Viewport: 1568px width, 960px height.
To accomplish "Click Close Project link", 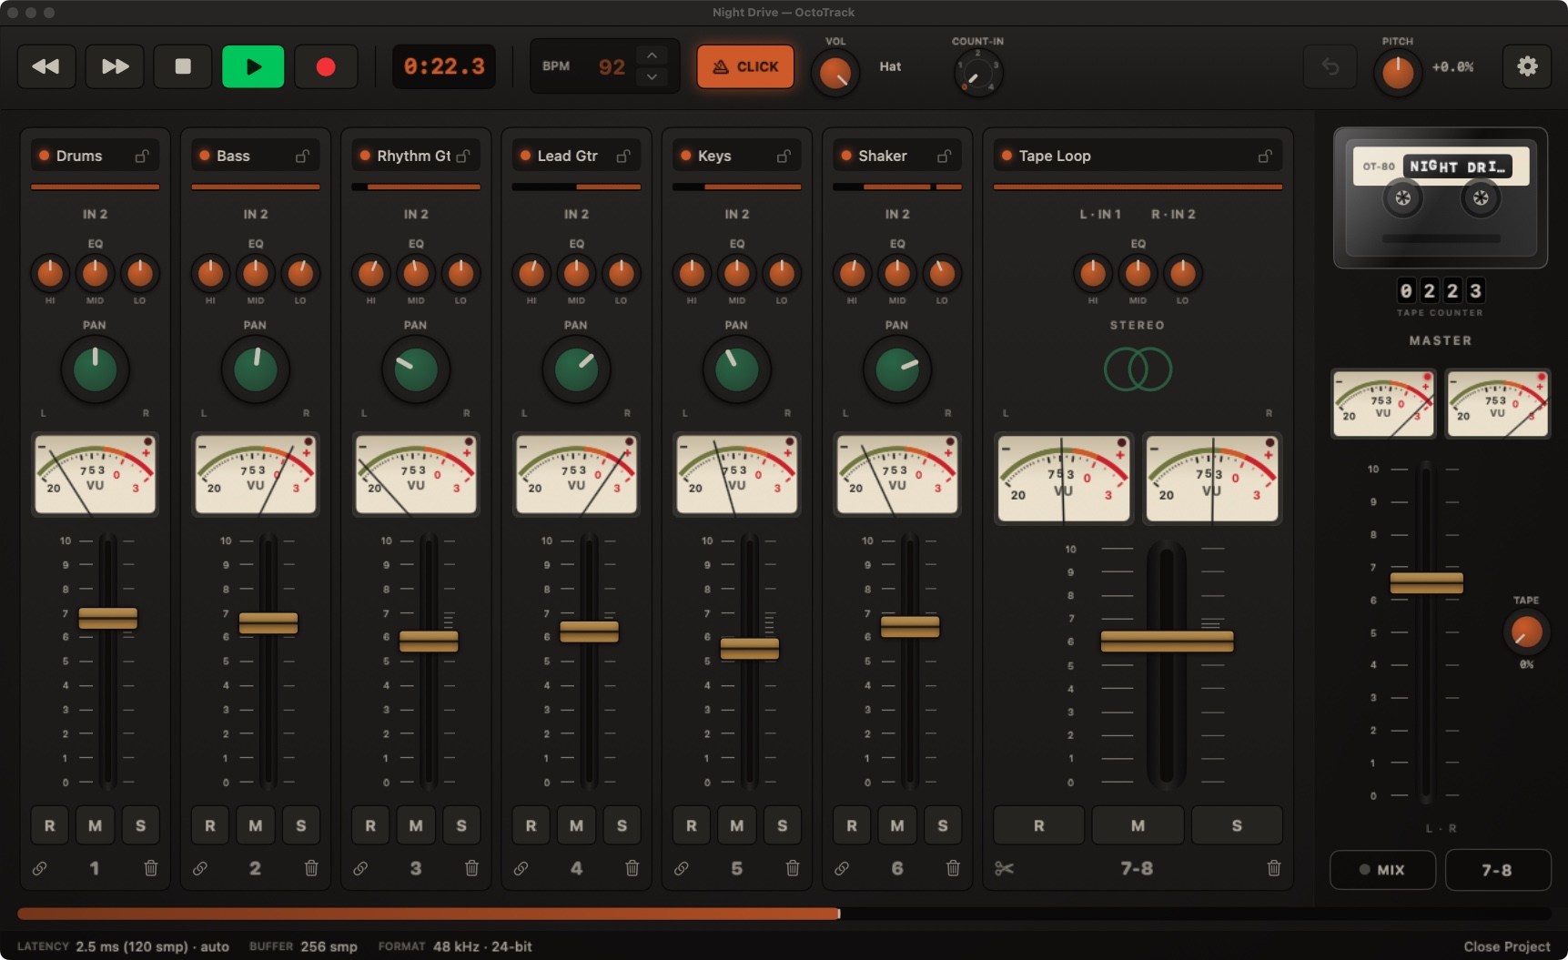I will [x=1506, y=946].
